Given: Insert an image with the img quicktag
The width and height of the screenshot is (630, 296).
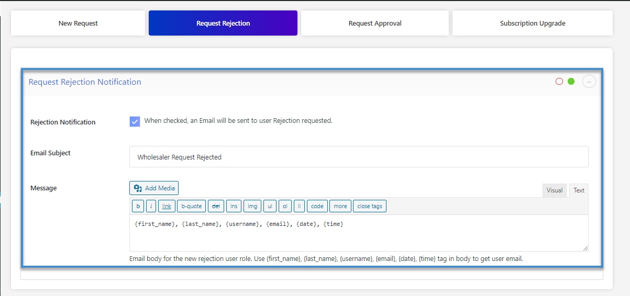Looking at the screenshot, I should coord(252,206).
